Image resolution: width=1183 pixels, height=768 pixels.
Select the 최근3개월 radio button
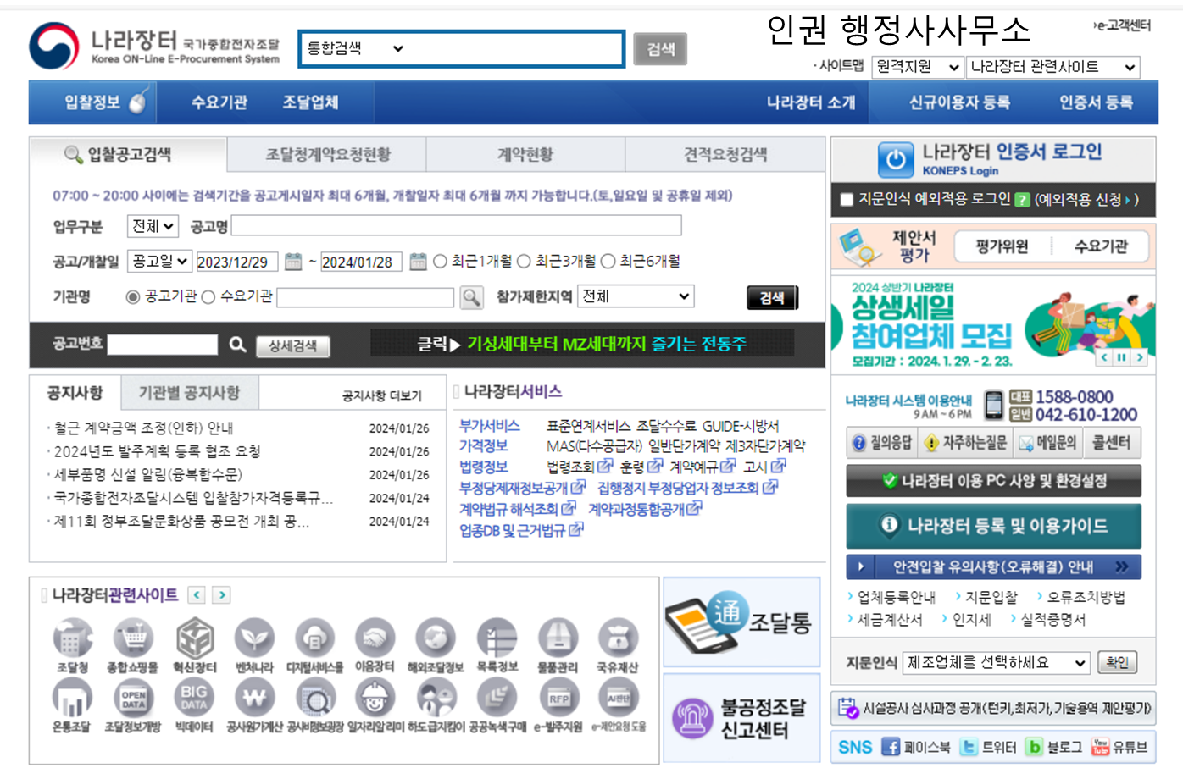coord(524,262)
